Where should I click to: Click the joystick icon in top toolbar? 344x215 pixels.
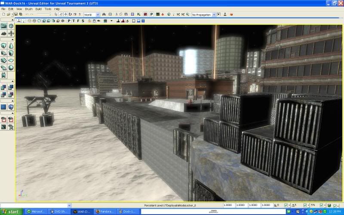[x=225, y=14]
